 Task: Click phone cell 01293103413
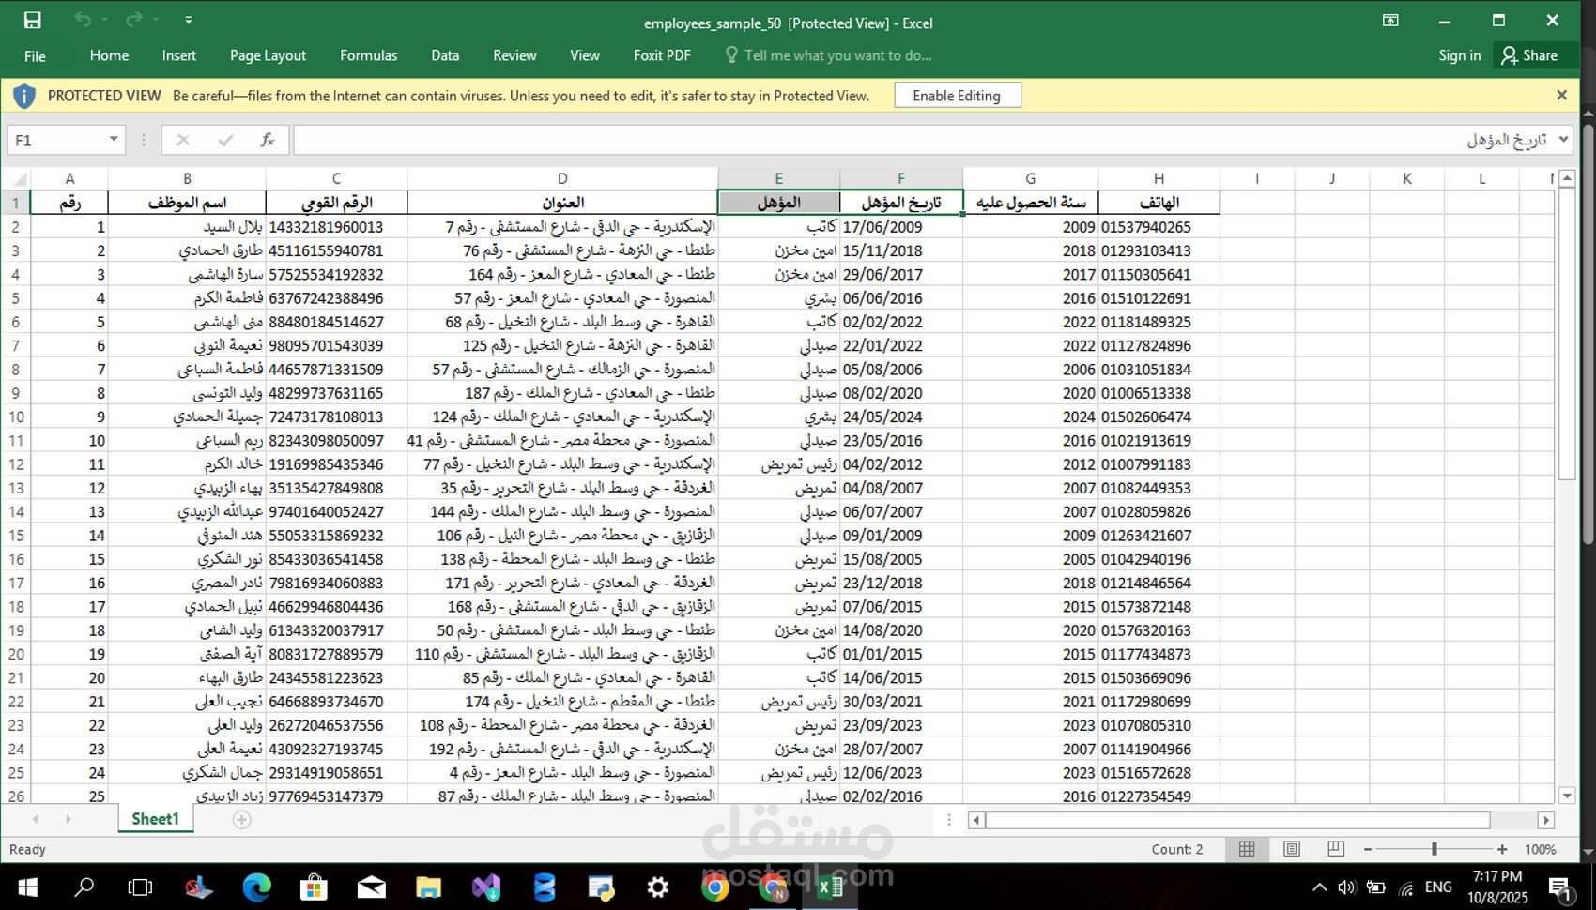pos(1159,250)
